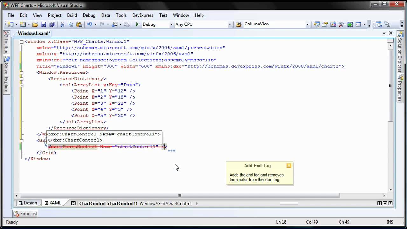Open the Edit menu

click(x=24, y=15)
